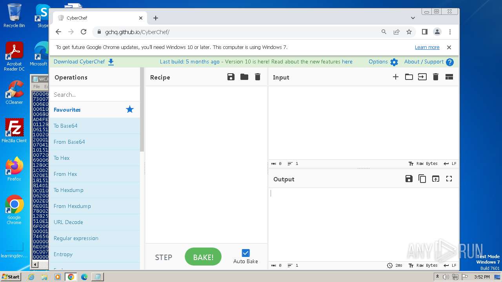Select the From Base64 operation
The image size is (502, 282).
95,142
